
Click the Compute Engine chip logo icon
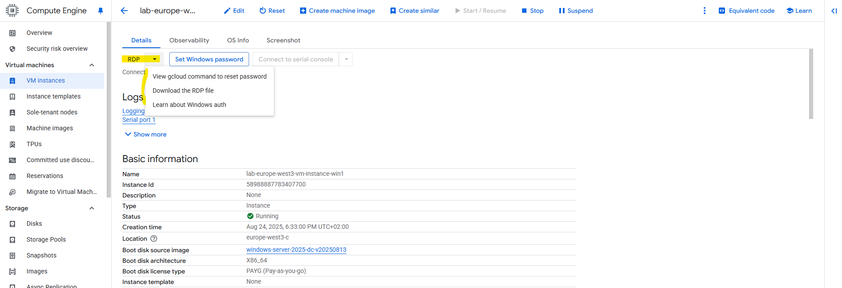[12, 11]
